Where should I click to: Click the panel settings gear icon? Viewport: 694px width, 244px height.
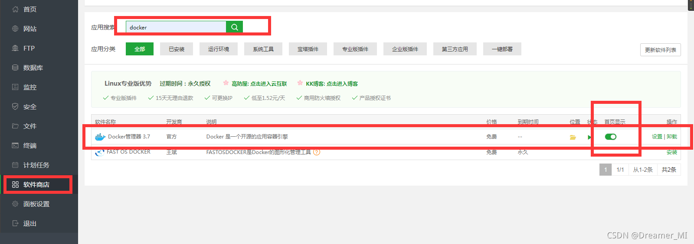[15, 204]
